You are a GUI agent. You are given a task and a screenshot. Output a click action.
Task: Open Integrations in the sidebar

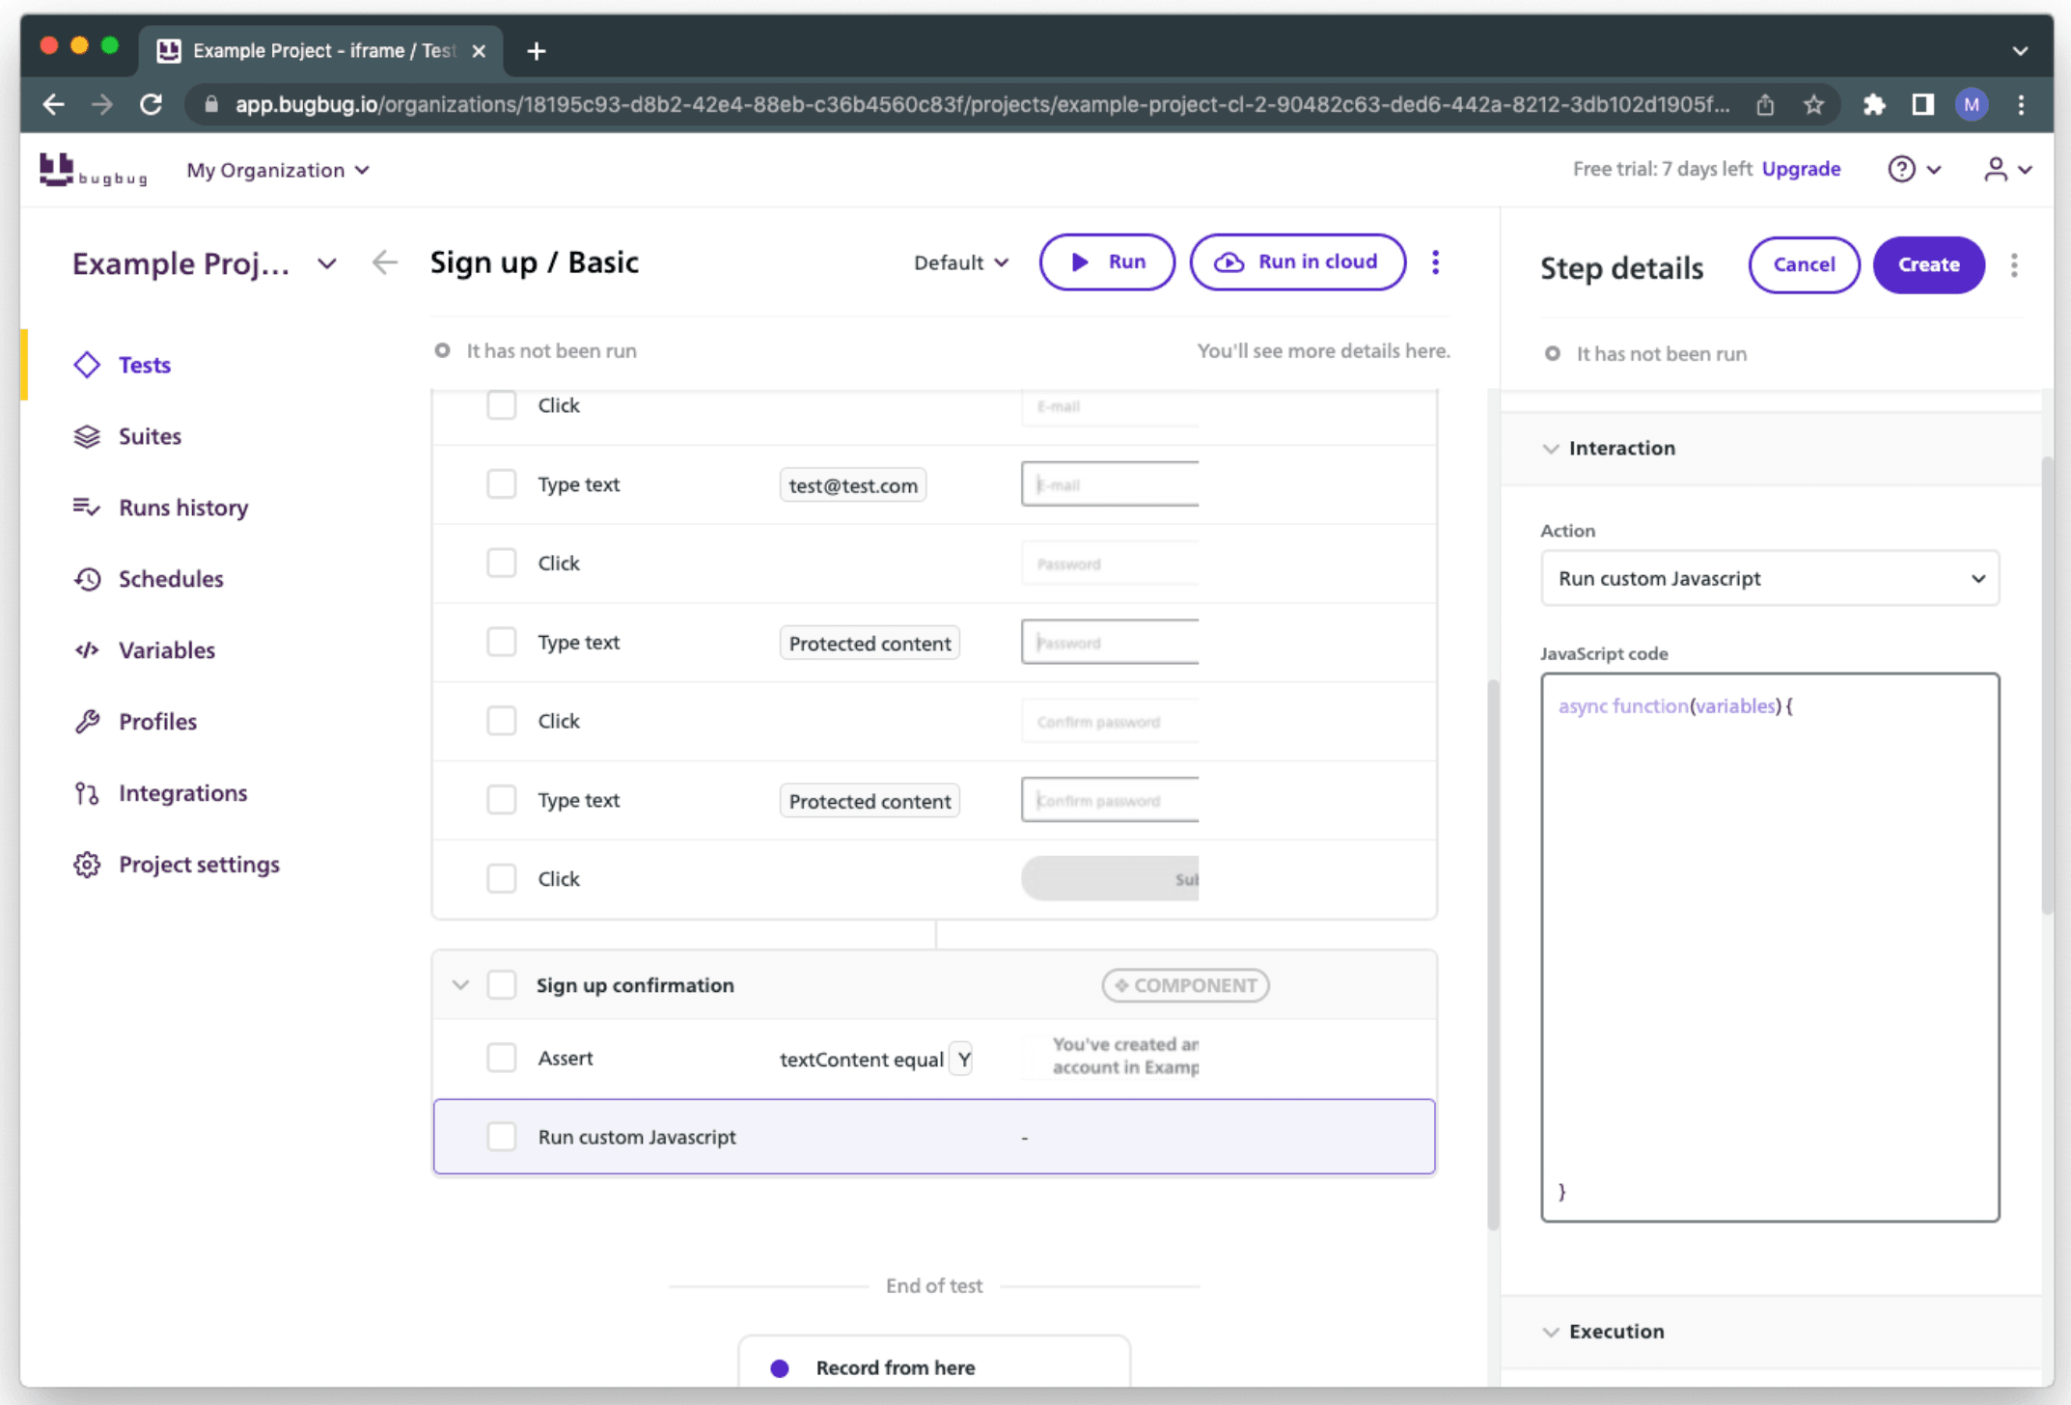[183, 793]
